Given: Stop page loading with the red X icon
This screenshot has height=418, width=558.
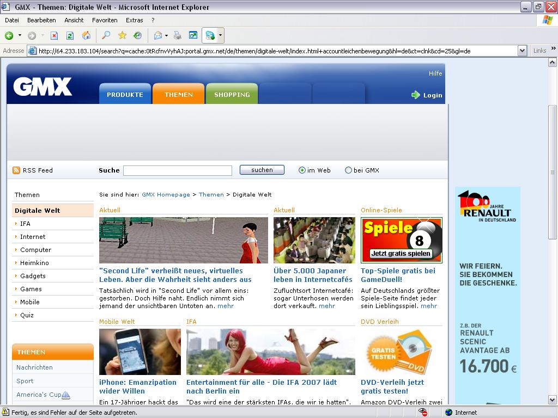Looking at the screenshot, I should pyautogui.click(x=54, y=35).
